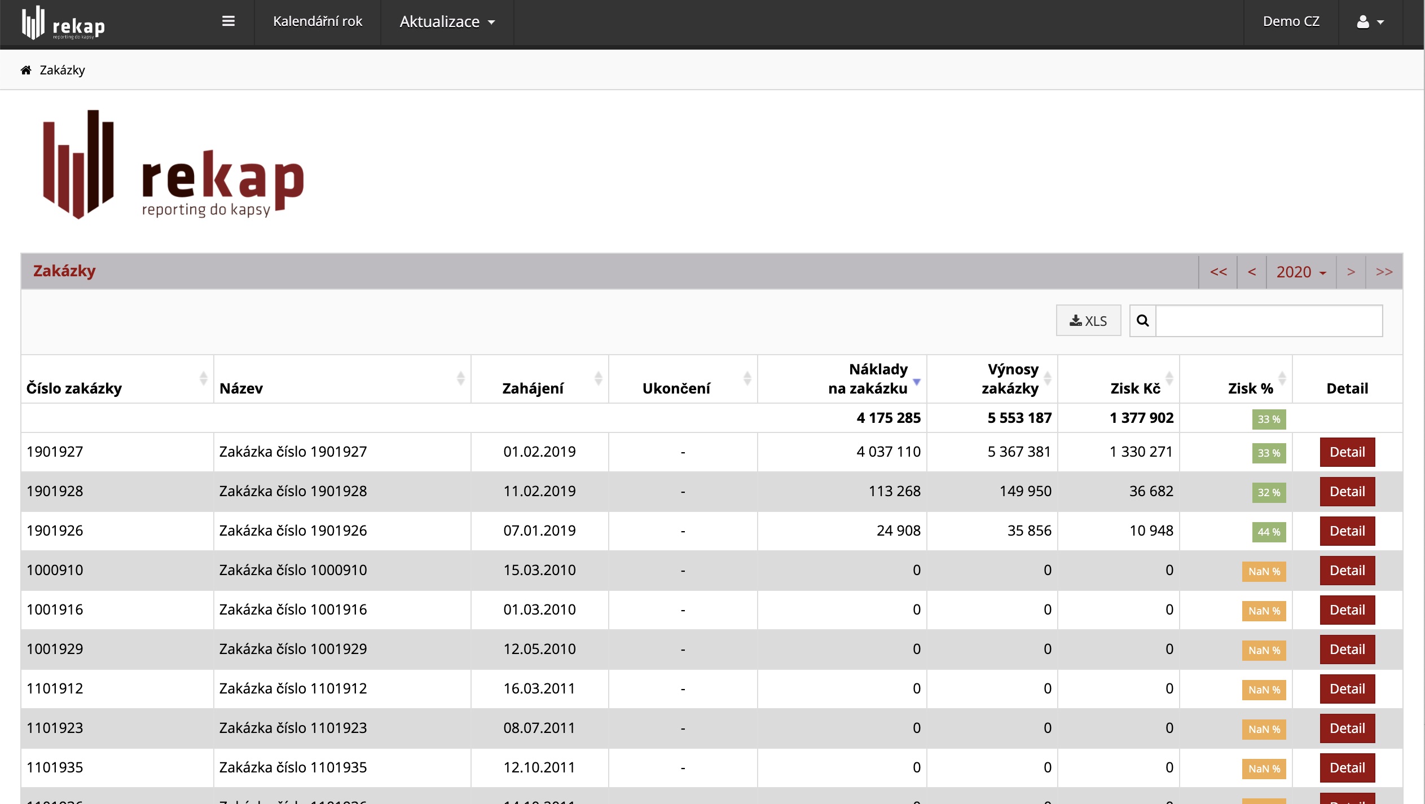
Task: Sort by Číslo zakázky column arrows
Action: 203,378
